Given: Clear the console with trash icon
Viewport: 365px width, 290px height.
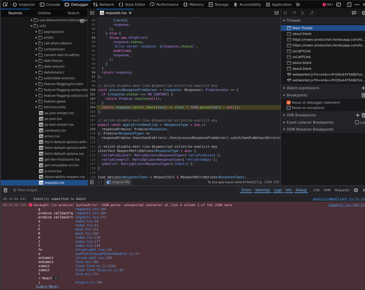Looking at the screenshot, I should coord(5,190).
